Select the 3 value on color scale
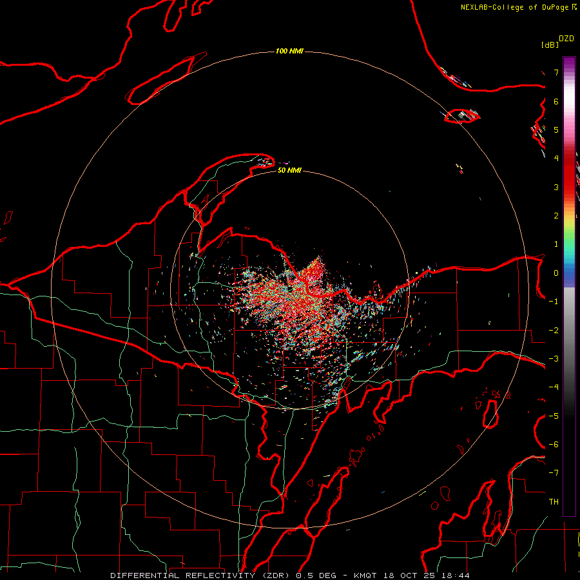The image size is (580, 580). (556, 187)
